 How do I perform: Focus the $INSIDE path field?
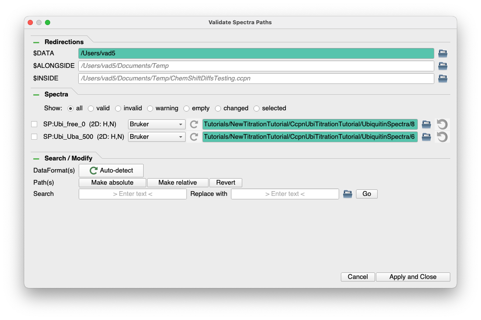click(256, 79)
